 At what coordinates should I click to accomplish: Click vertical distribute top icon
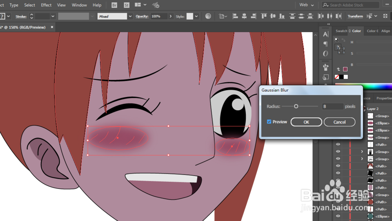(292, 16)
